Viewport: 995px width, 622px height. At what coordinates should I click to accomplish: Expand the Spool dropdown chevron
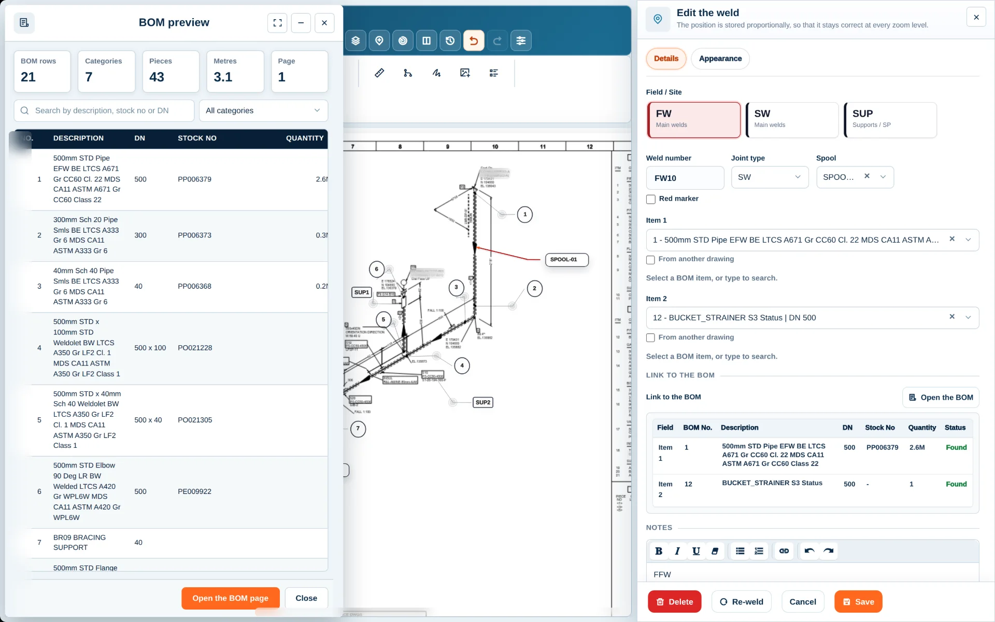click(x=883, y=177)
